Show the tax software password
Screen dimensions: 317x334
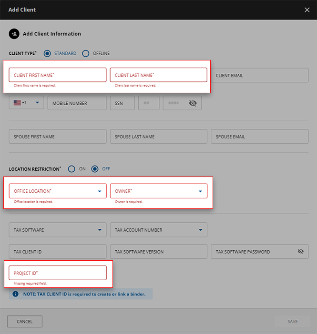pyautogui.click(x=300, y=252)
